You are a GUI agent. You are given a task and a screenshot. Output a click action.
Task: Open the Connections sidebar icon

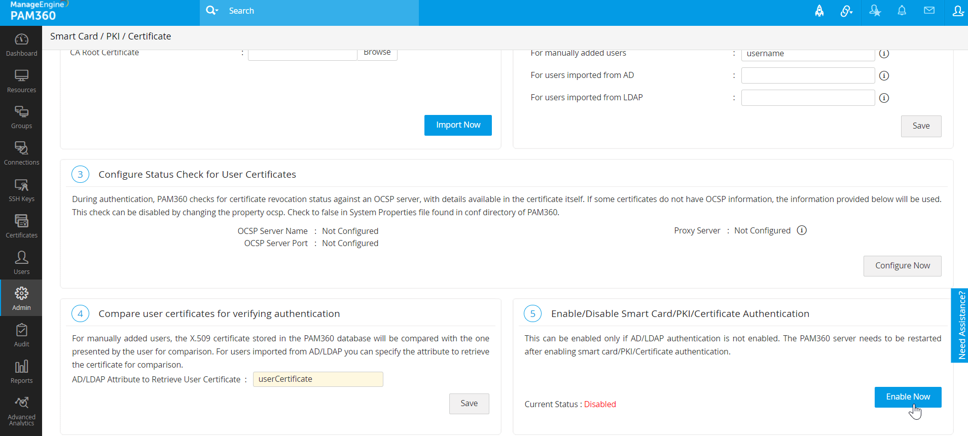click(x=21, y=153)
